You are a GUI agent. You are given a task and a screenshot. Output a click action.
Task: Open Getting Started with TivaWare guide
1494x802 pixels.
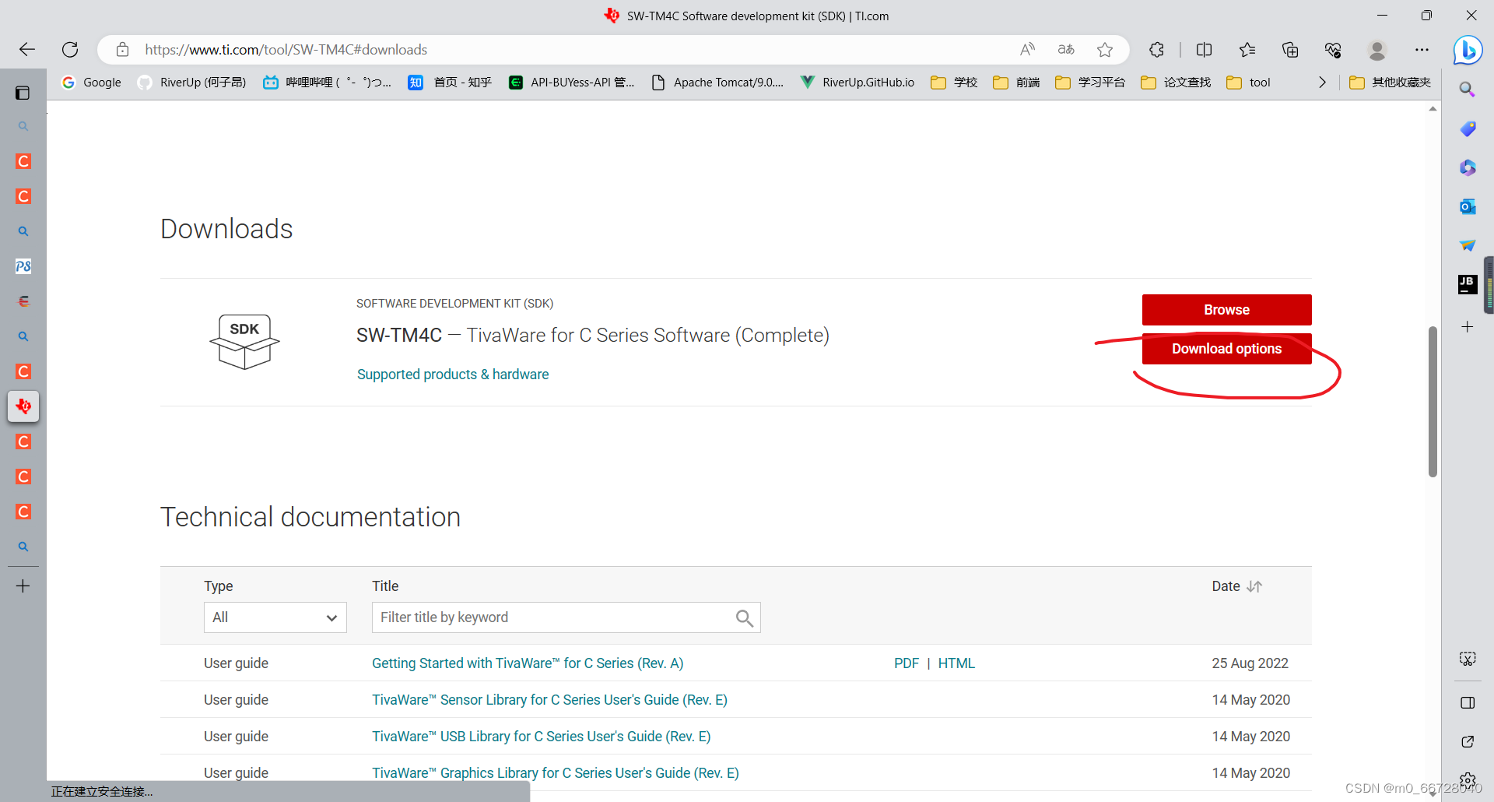(528, 663)
